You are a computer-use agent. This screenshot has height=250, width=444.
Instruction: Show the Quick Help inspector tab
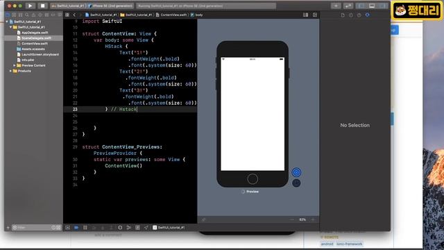pos(359,15)
